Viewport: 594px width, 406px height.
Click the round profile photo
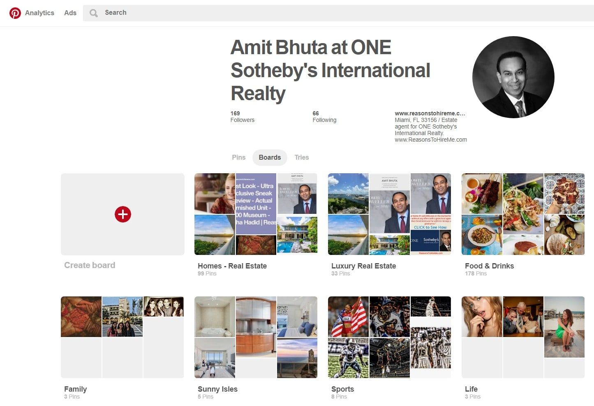tap(513, 77)
